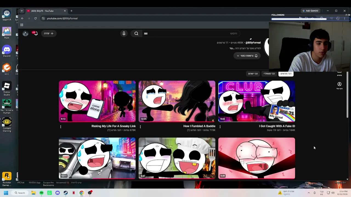Open options for 'Risking My Life For A Sneaky Link'

[61, 127]
